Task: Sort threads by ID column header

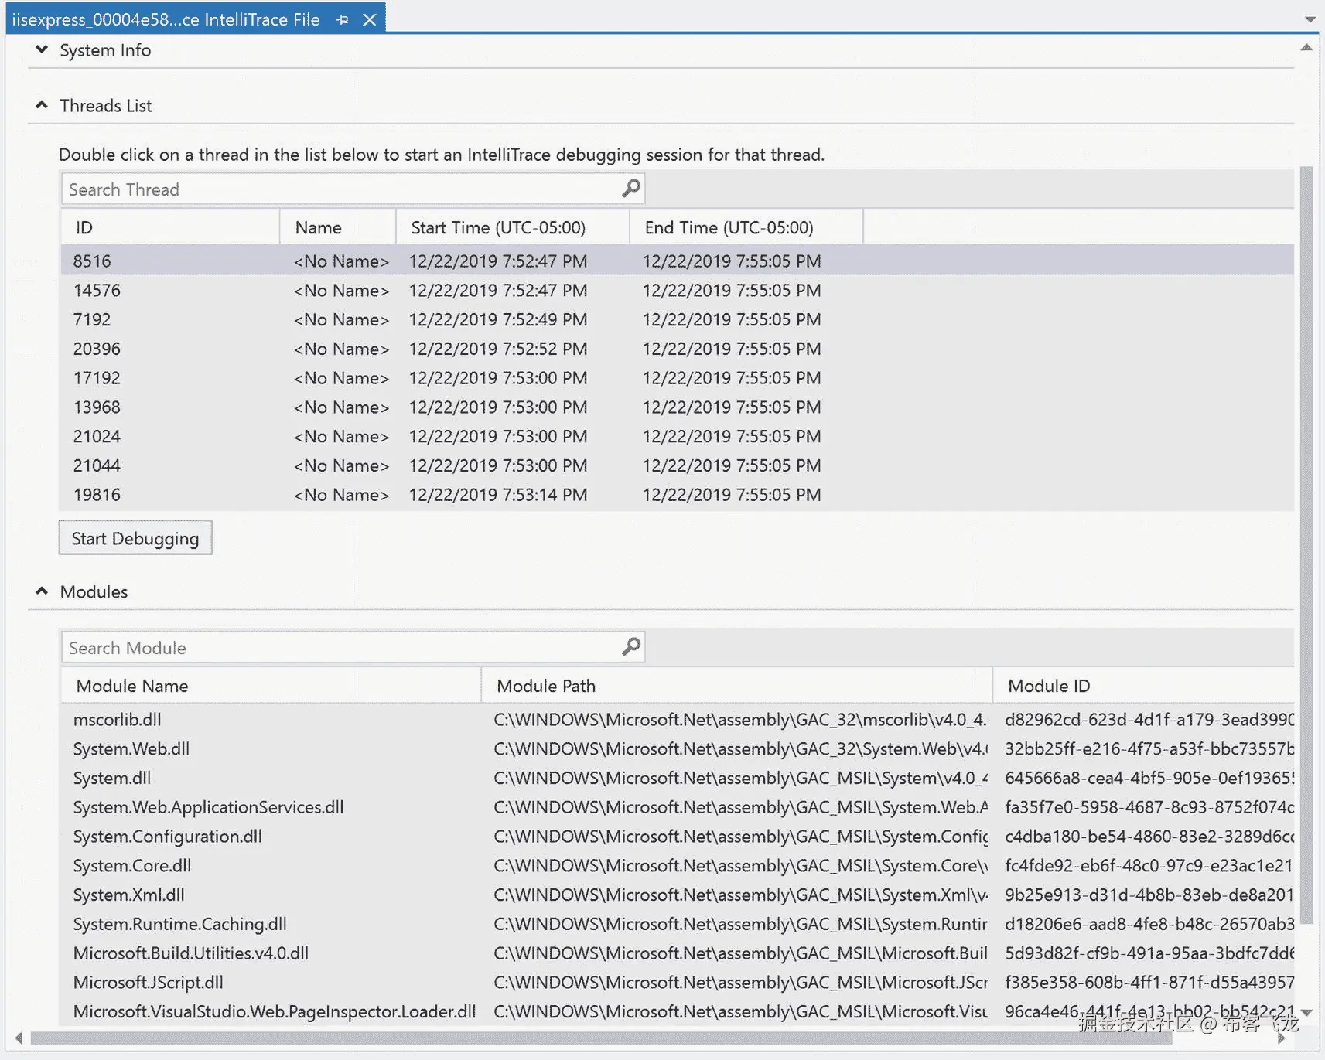Action: tap(170, 227)
